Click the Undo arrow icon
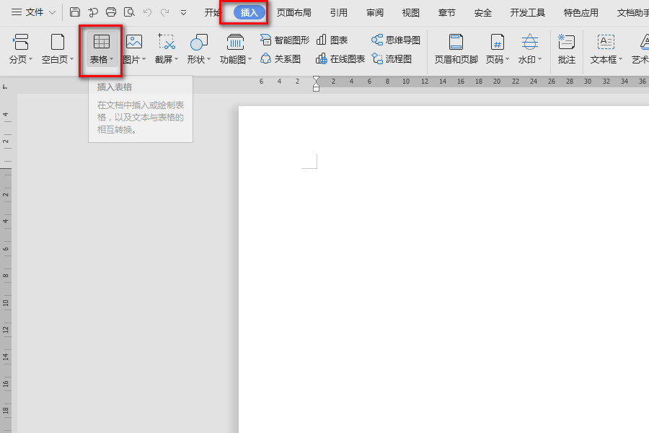 pos(147,12)
